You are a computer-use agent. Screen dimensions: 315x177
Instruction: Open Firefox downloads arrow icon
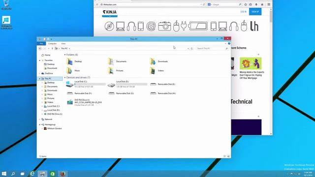pyautogui.click(x=256, y=4)
